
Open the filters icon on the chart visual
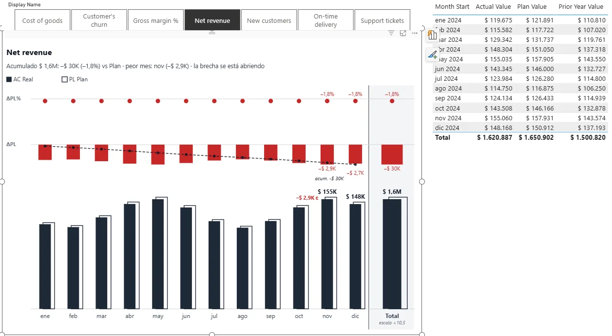click(391, 33)
